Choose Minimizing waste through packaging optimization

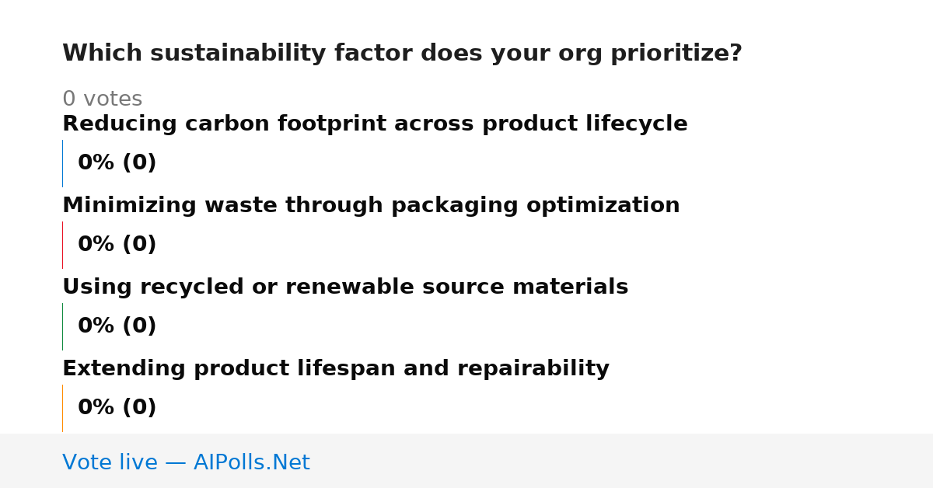(371, 206)
